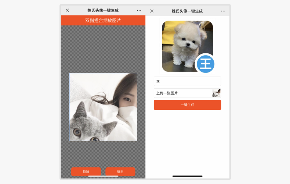Viewport: 290px width, 184px height.
Task: Tap the 双指捏合缩放图片 orange banner
Action: [103, 20]
